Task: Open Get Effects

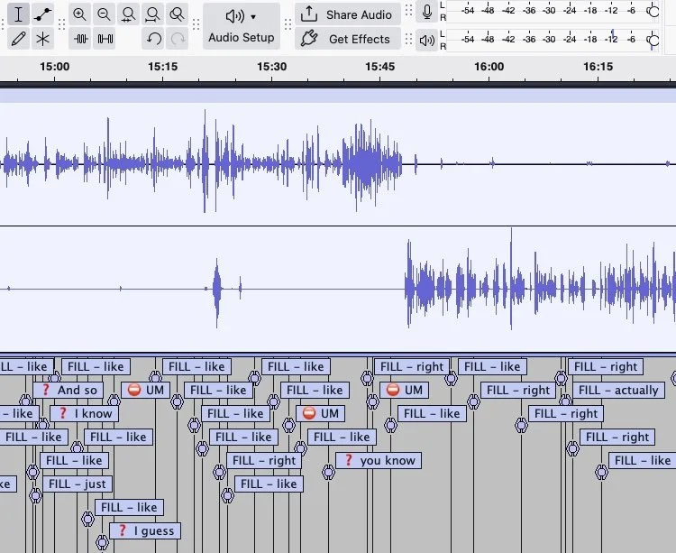Action: click(348, 39)
